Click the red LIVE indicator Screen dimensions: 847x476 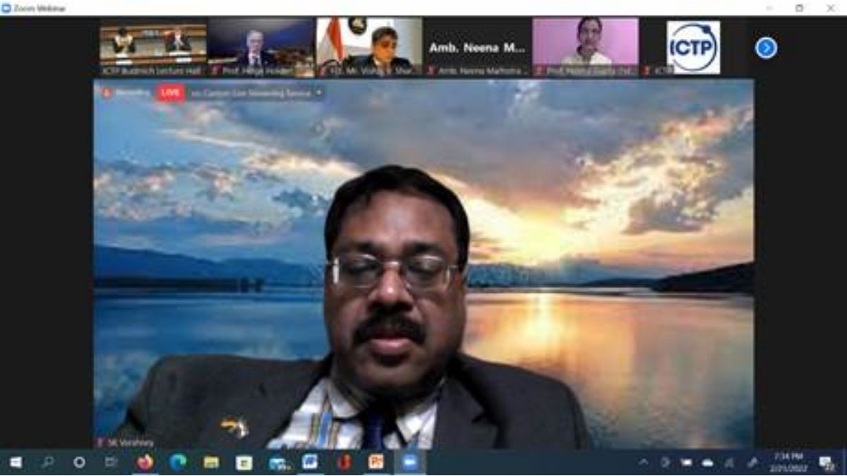point(170,92)
